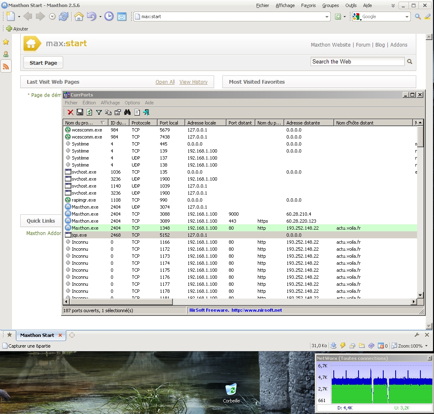Click the CurrPorts HTML report page icon
434x414 pixels.
pyautogui.click(x=137, y=112)
